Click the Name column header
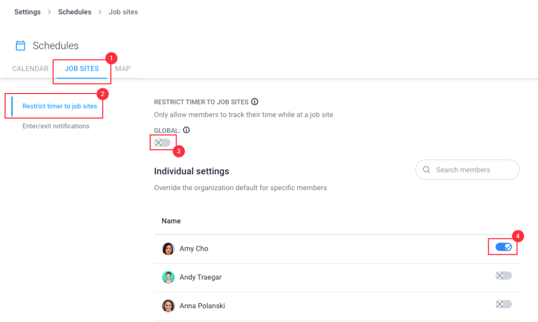538x322 pixels. click(x=171, y=221)
